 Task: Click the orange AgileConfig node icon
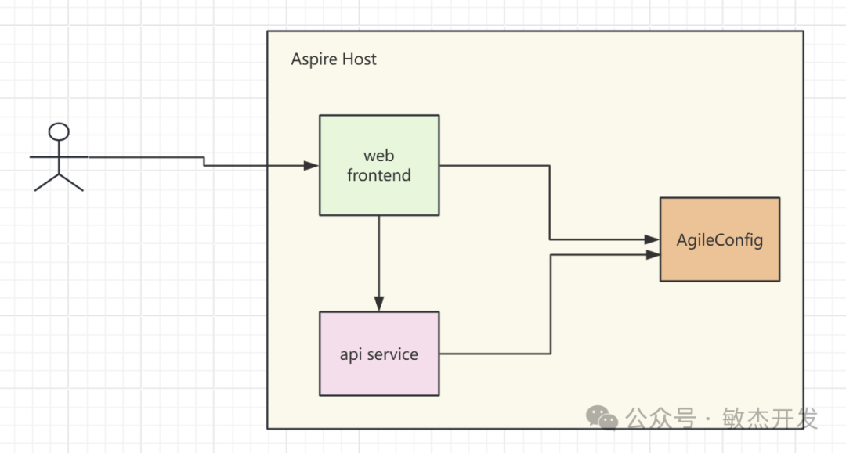(x=720, y=239)
